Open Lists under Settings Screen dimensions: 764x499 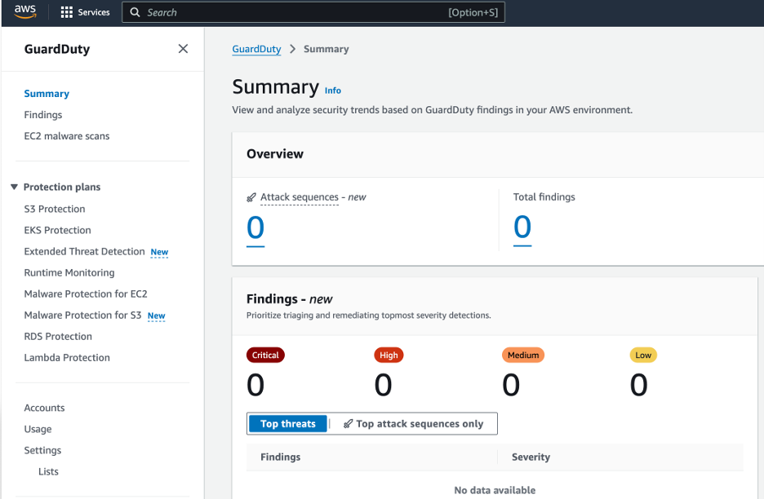(48, 472)
